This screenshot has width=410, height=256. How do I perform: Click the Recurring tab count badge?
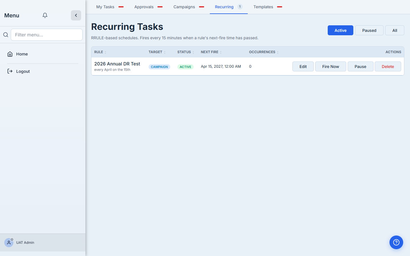coord(240,7)
